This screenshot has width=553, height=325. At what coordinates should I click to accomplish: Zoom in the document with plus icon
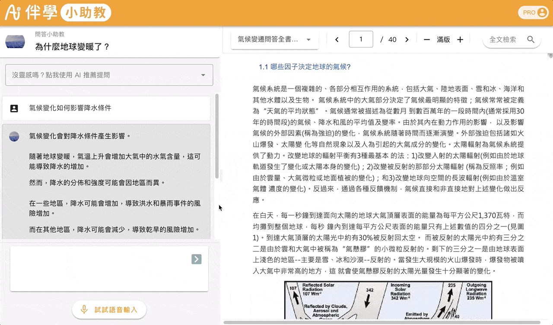pos(460,40)
